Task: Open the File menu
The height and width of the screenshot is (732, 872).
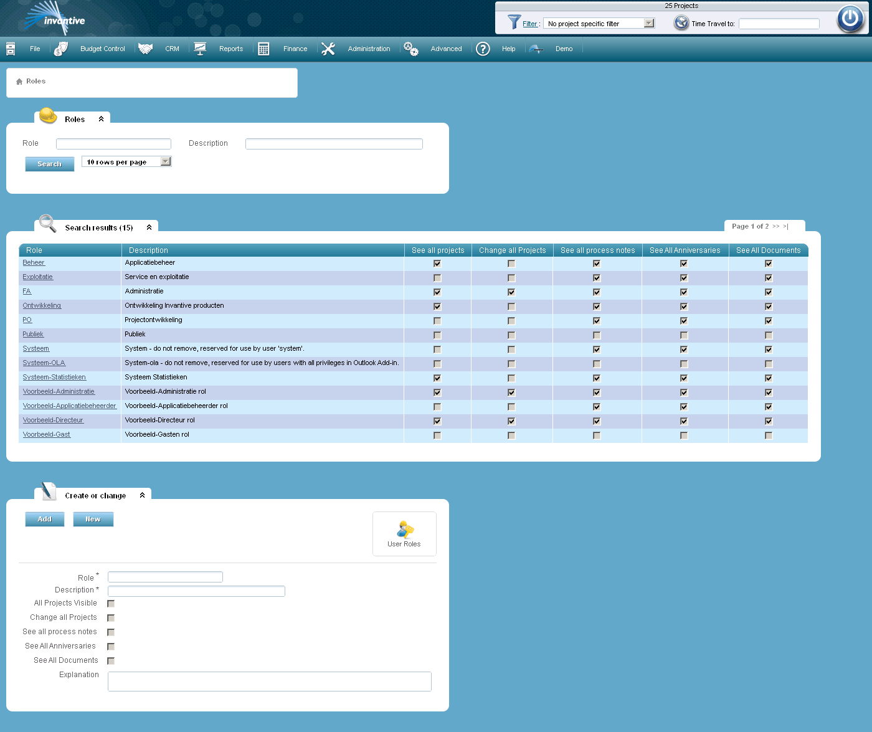Action: click(x=35, y=49)
